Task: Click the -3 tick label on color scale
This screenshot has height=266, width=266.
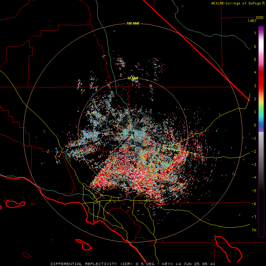Action: point(254,165)
